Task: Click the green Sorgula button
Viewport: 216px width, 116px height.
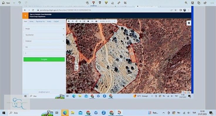Action: [44, 59]
